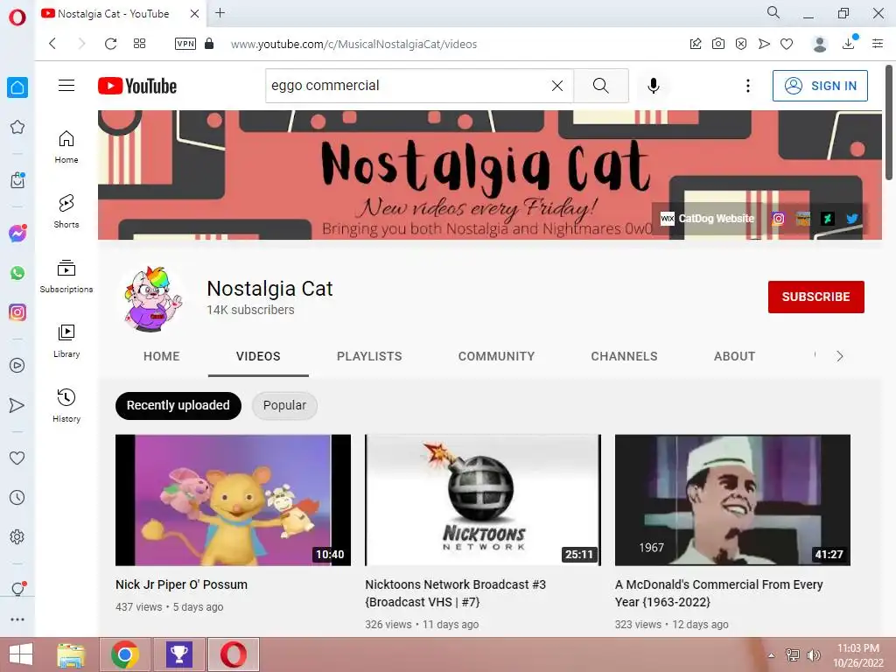Click the Nick Jr Piper O' Possum title

pyautogui.click(x=182, y=584)
